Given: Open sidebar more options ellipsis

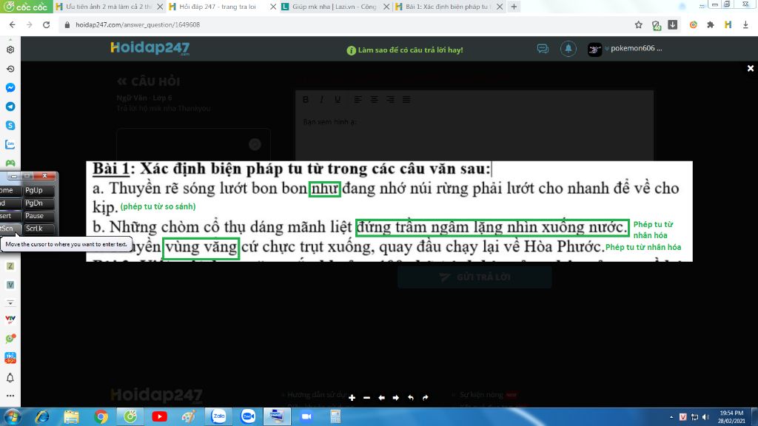Looking at the screenshot, I should [x=10, y=396].
